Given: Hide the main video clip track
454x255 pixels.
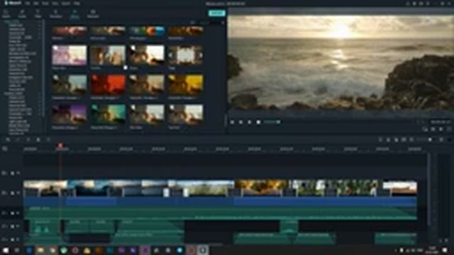Looking at the screenshot, I should tap(18, 193).
